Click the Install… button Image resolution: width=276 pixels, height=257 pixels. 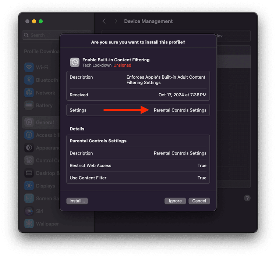[77, 201]
